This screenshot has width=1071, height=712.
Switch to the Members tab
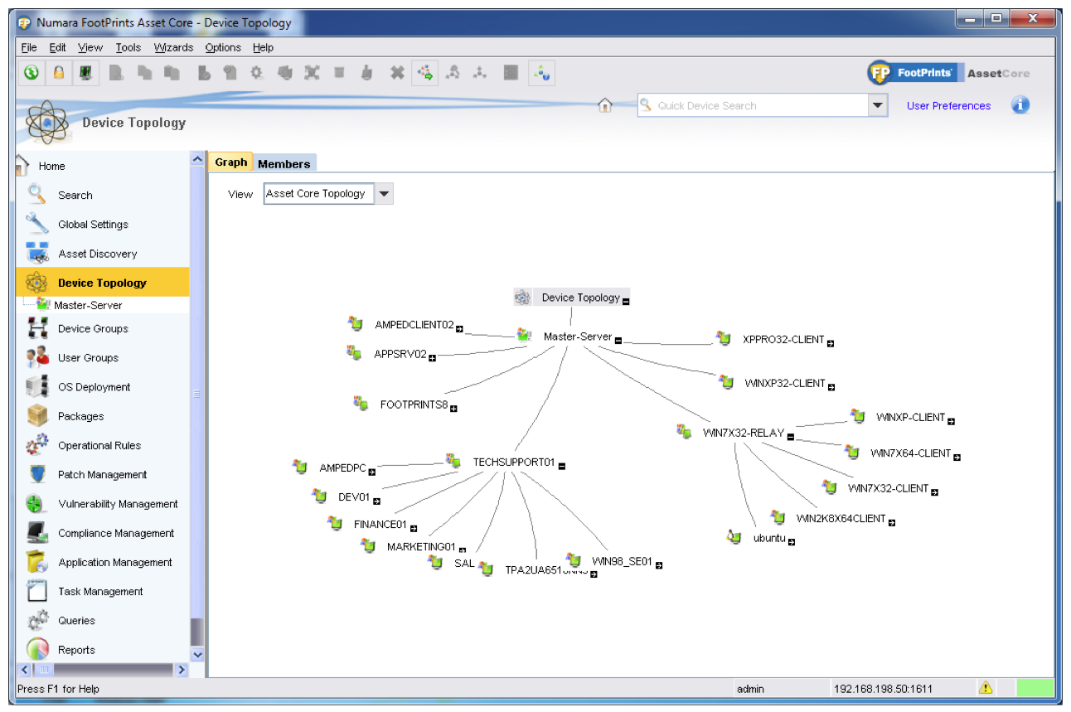tap(283, 163)
